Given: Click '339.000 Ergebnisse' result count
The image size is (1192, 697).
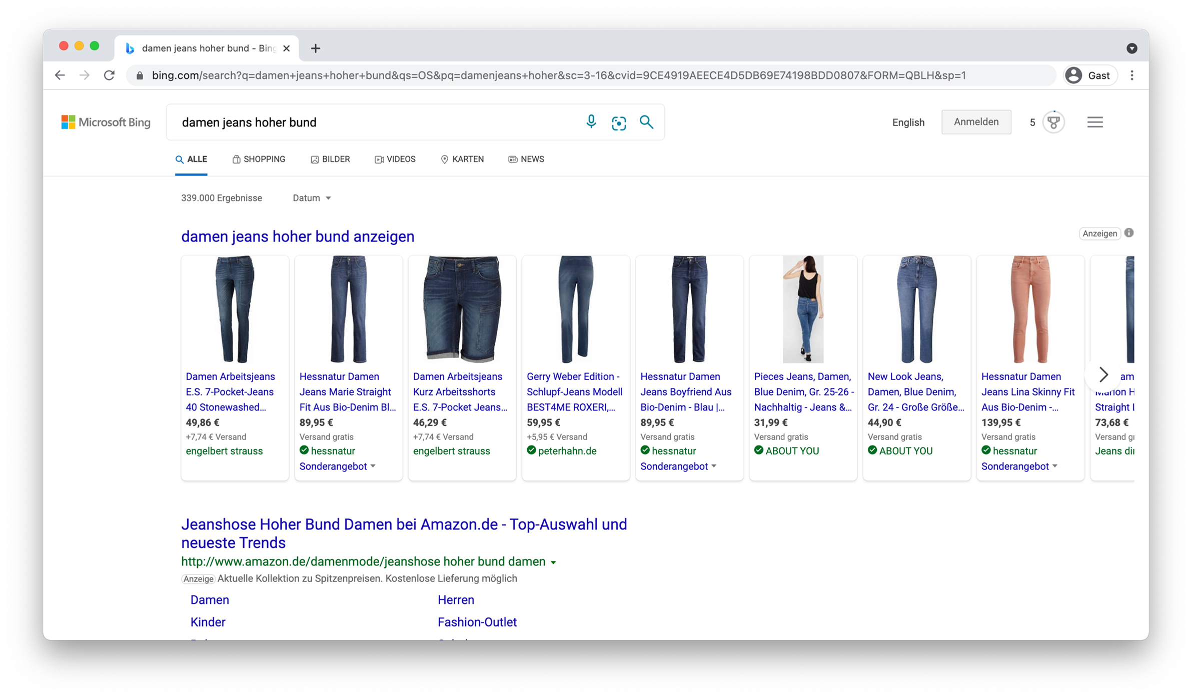Looking at the screenshot, I should tap(222, 198).
